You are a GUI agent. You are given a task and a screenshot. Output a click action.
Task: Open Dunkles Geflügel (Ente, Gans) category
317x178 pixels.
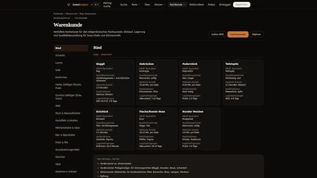click(x=71, y=97)
